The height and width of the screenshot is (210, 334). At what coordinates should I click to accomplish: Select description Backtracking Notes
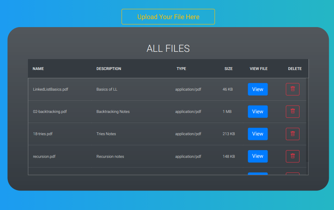113,112
